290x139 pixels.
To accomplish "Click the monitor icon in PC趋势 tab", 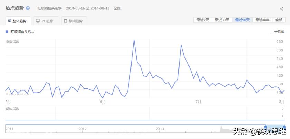I will pos(38,21).
